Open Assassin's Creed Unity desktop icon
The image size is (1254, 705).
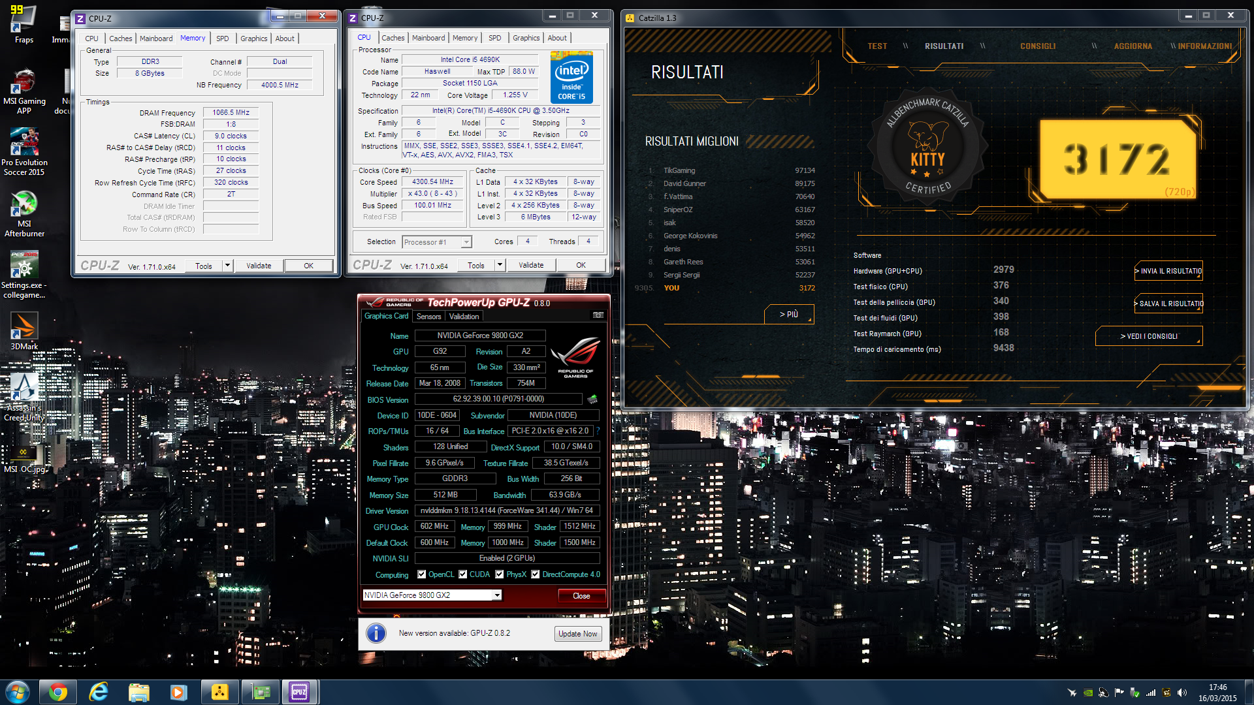[x=24, y=397]
